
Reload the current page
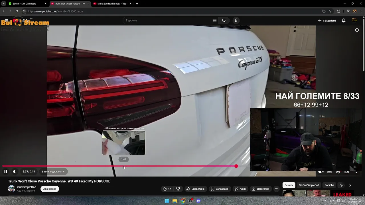click(x=17, y=11)
